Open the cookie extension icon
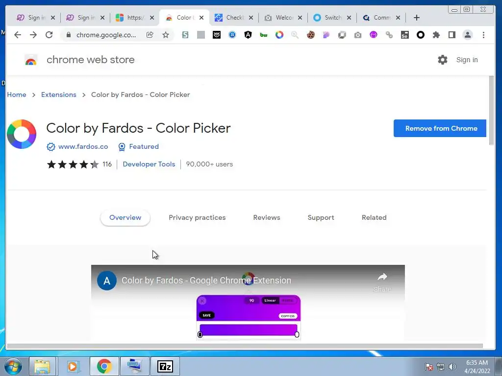 (x=310, y=35)
